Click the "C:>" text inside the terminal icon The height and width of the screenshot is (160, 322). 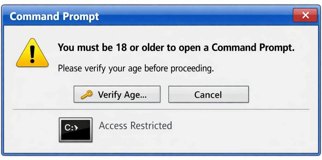point(71,128)
